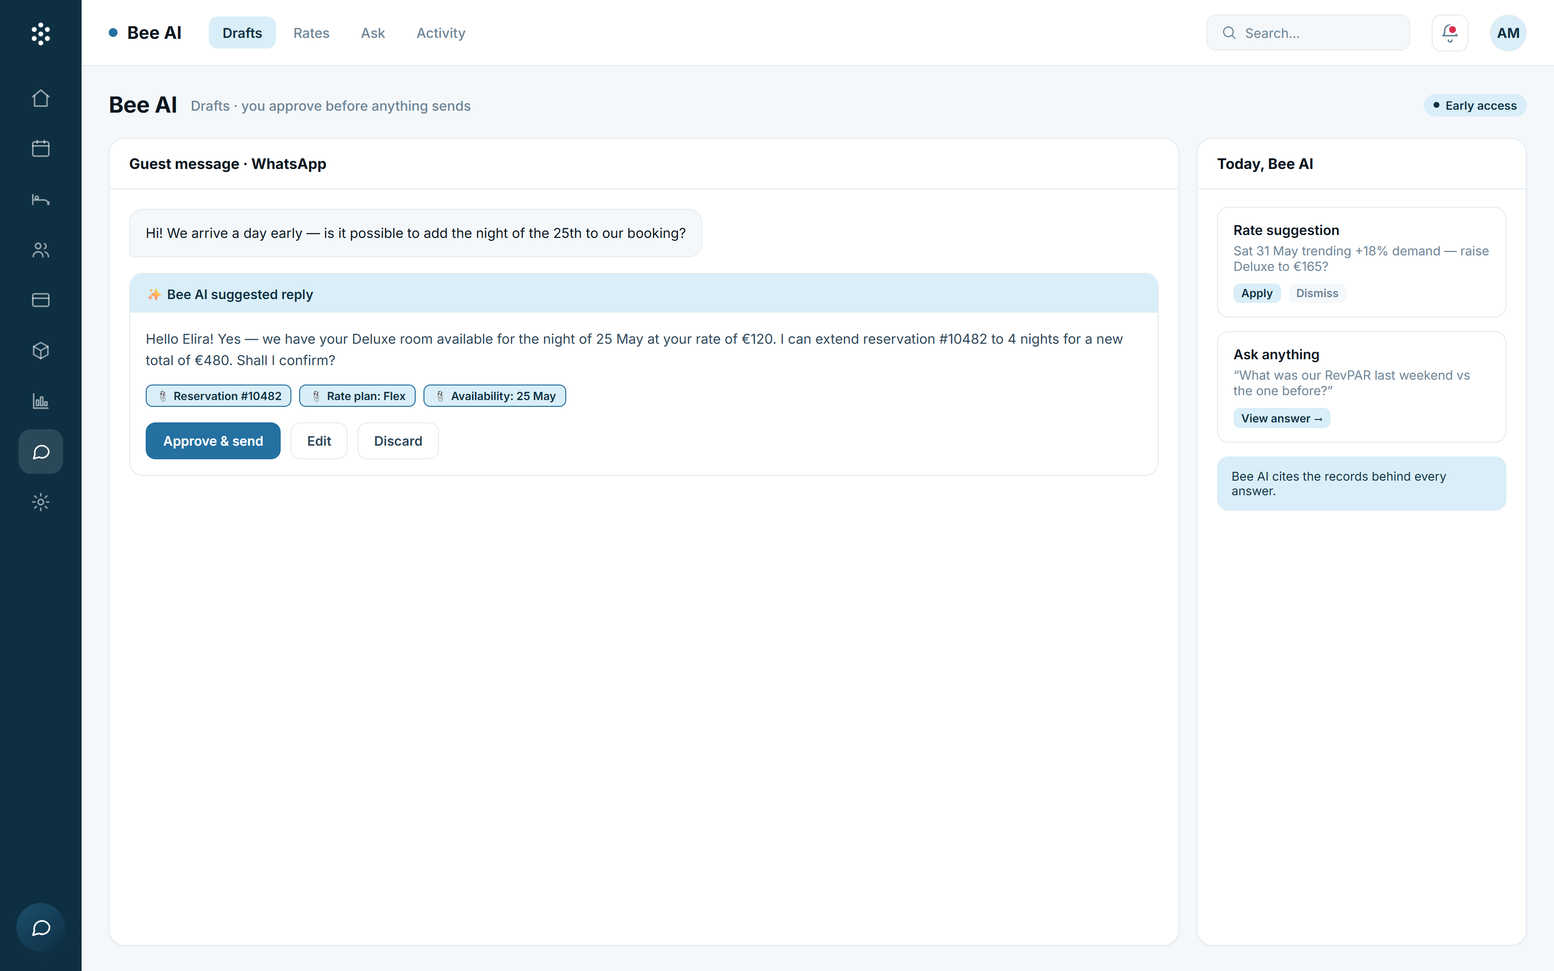Edit the suggested reply
Image resolution: width=1554 pixels, height=971 pixels.
coord(319,440)
